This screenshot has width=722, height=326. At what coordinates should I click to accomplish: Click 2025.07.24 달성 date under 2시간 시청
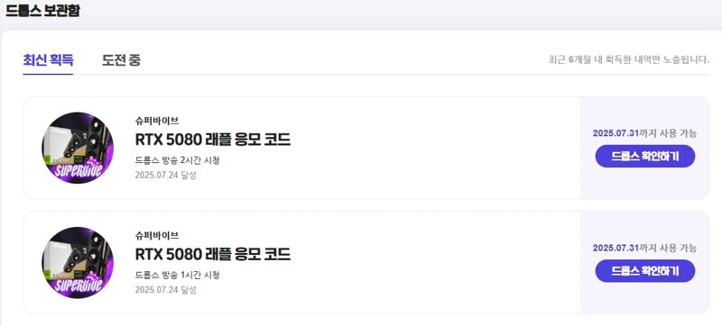point(166,176)
